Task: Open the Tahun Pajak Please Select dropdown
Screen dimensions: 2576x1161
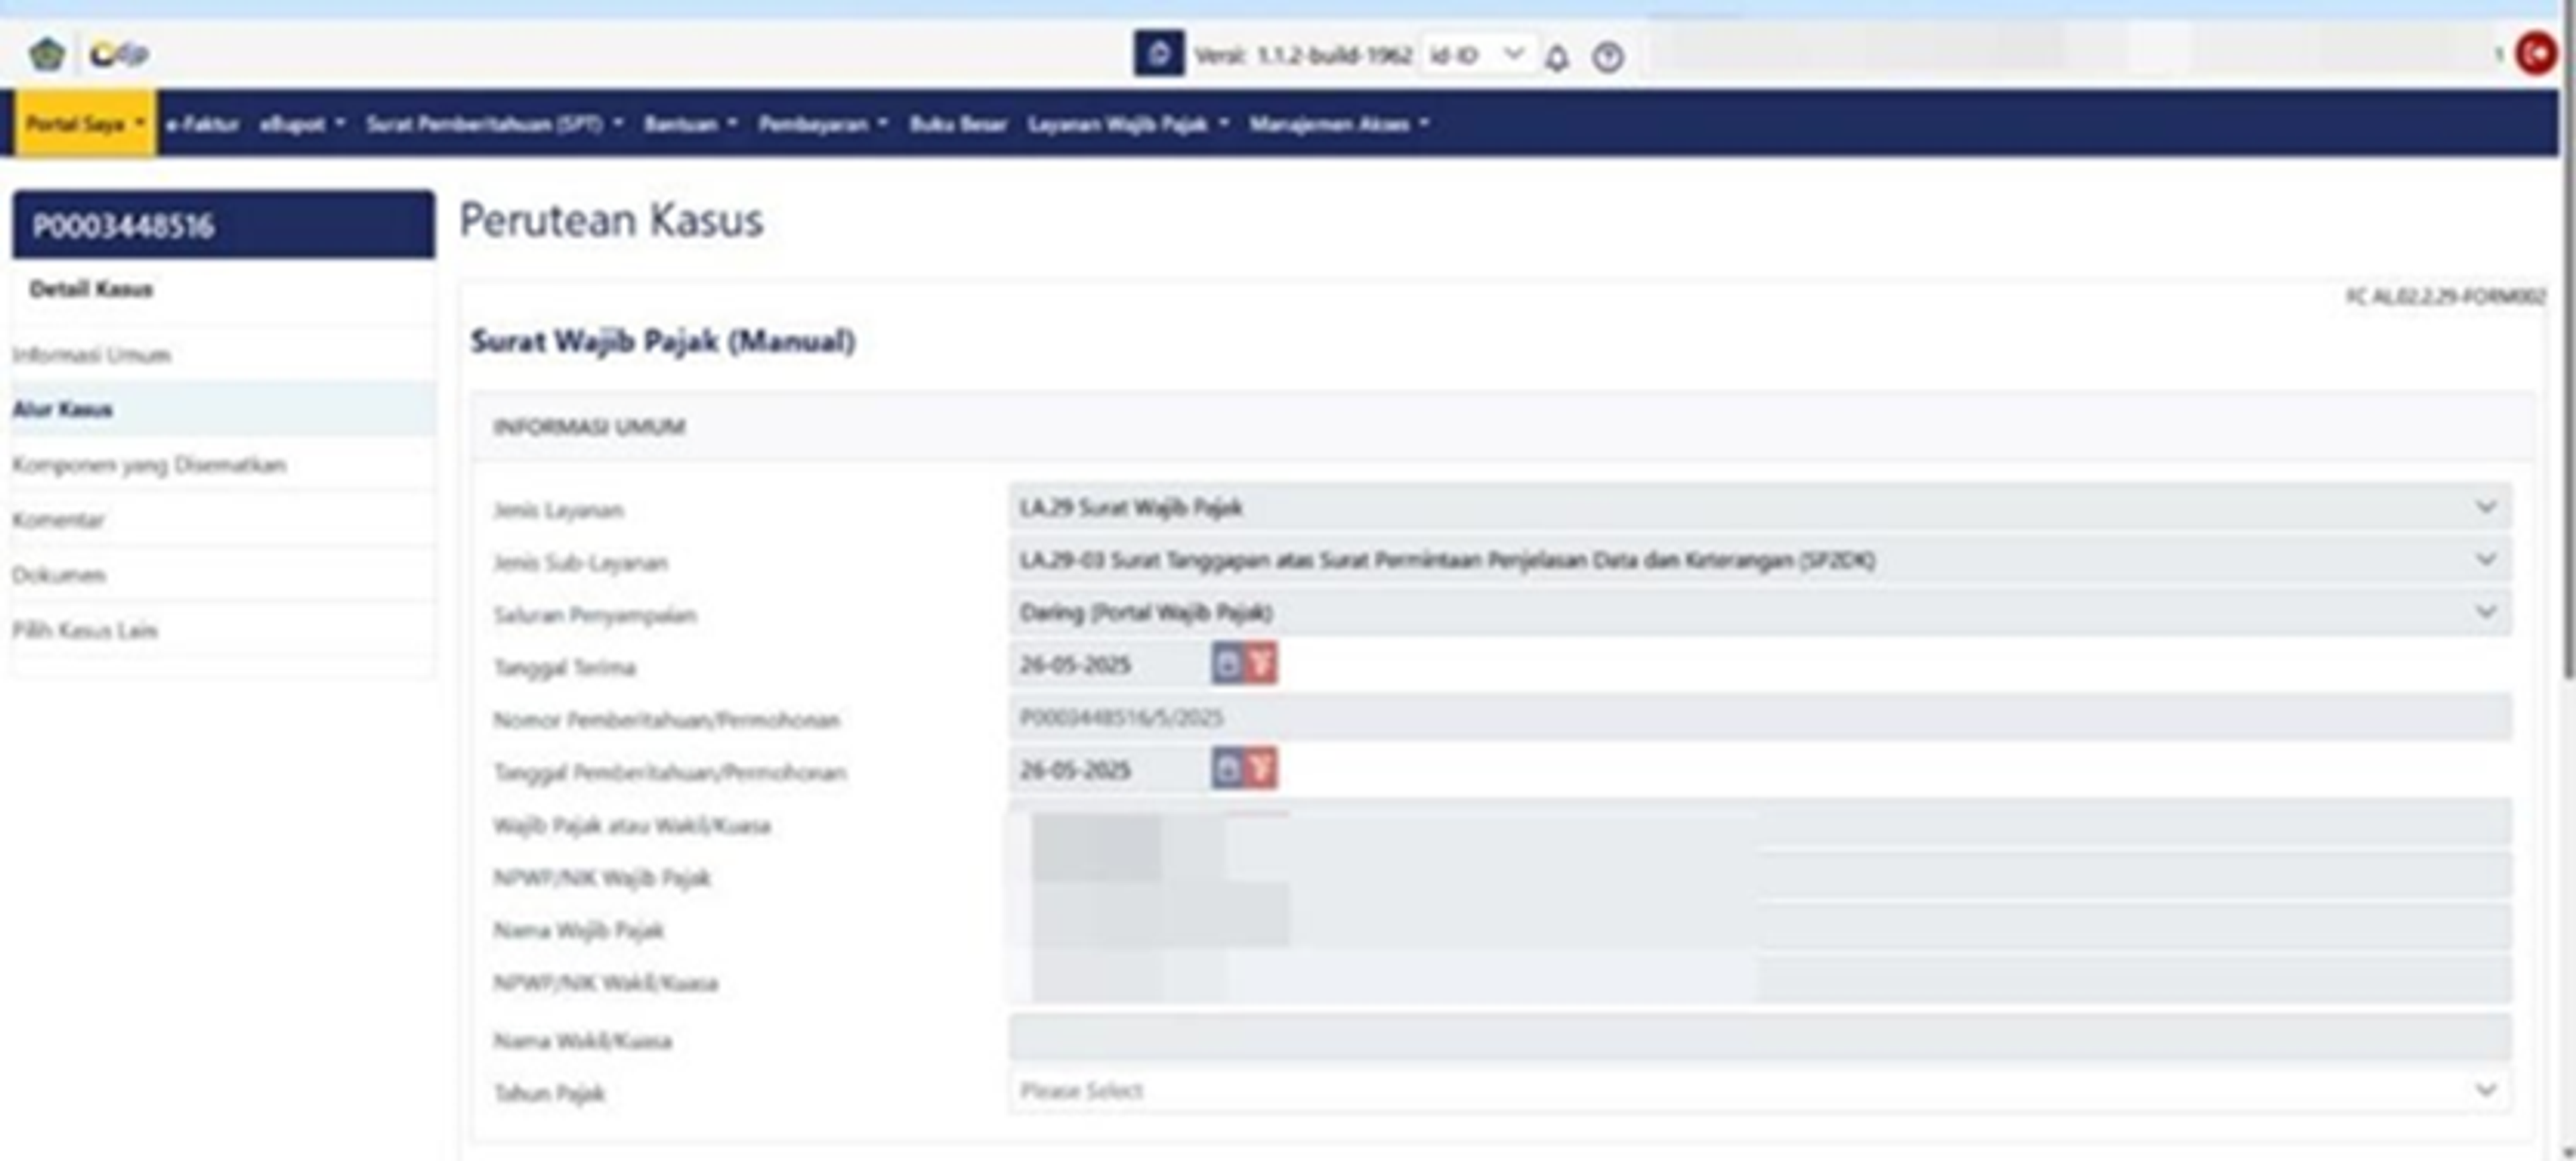Action: [1759, 1091]
